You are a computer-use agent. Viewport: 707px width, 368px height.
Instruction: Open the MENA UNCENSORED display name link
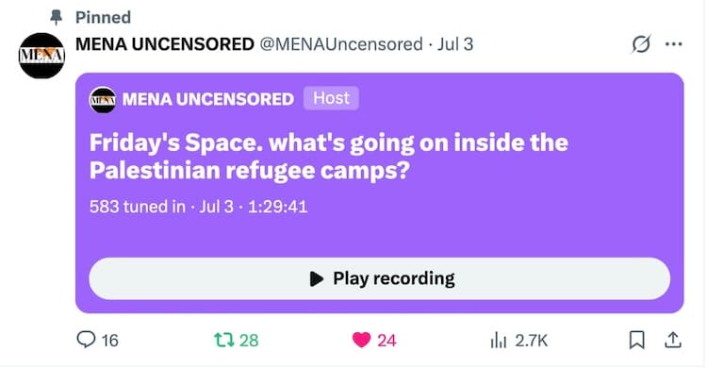click(165, 44)
